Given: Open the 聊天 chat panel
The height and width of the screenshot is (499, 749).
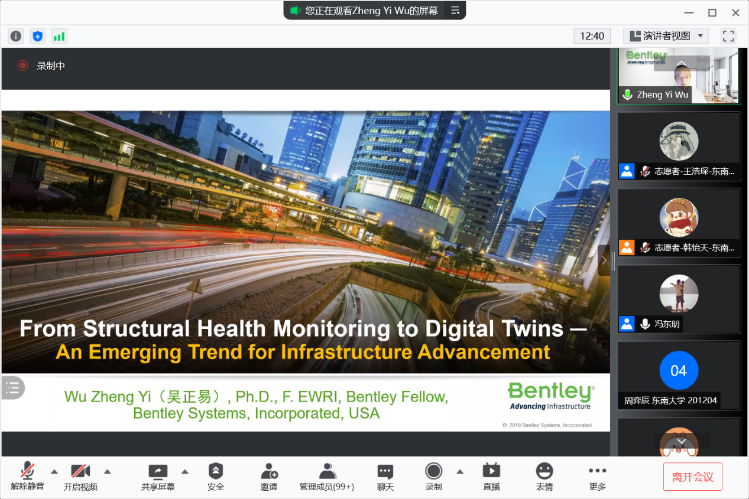Looking at the screenshot, I should 385,477.
